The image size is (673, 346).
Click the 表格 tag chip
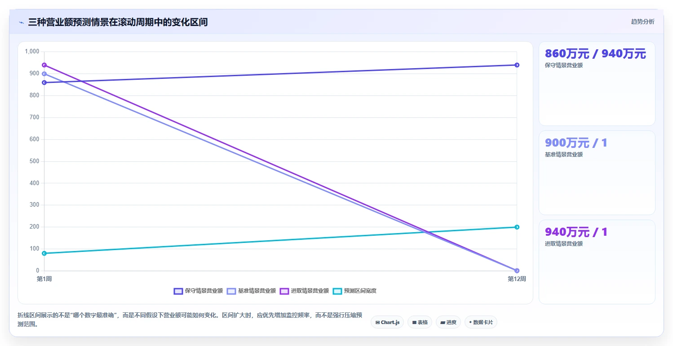tap(420, 322)
